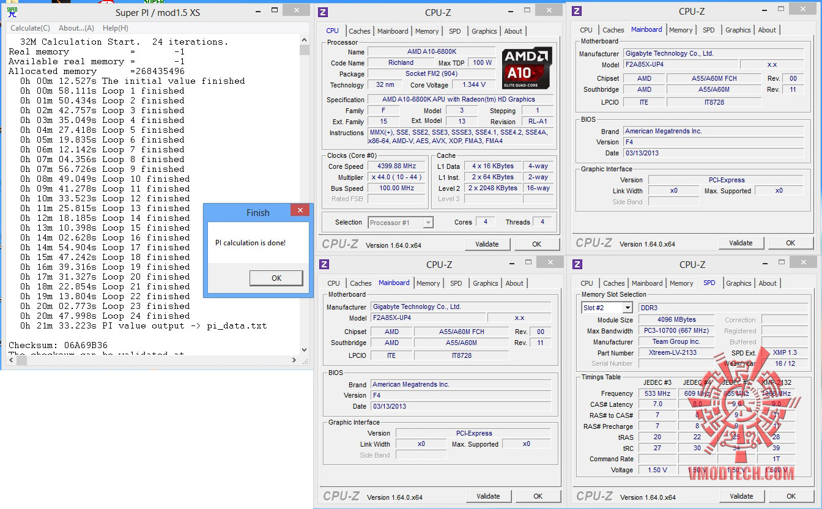
Task: Click the Bus Speed value "100.00 MHz"
Action: point(396,188)
